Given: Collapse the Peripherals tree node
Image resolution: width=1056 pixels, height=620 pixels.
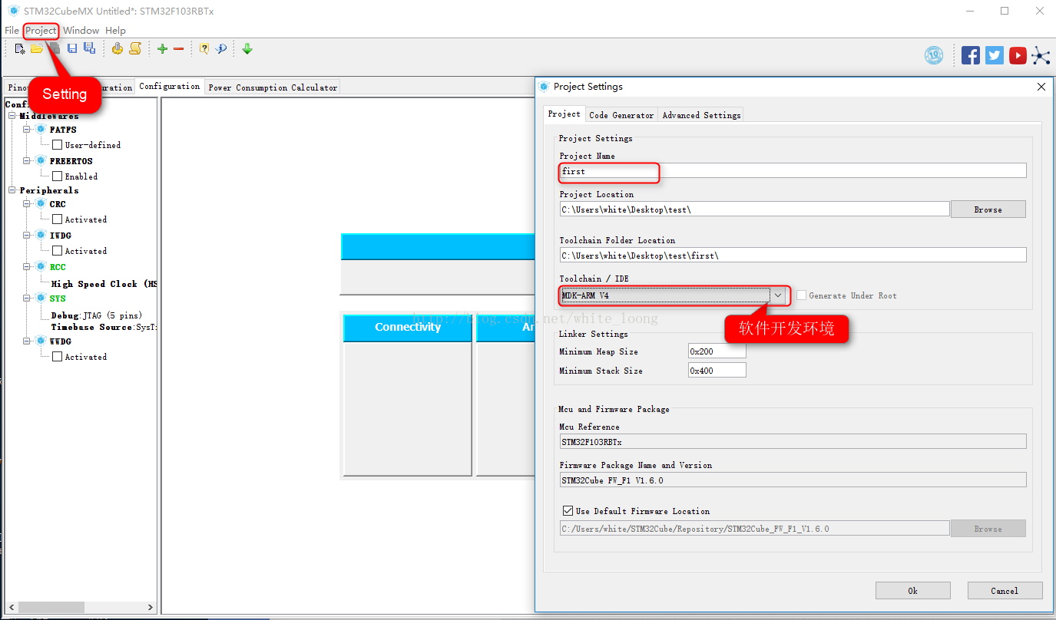Looking at the screenshot, I should click(12, 190).
